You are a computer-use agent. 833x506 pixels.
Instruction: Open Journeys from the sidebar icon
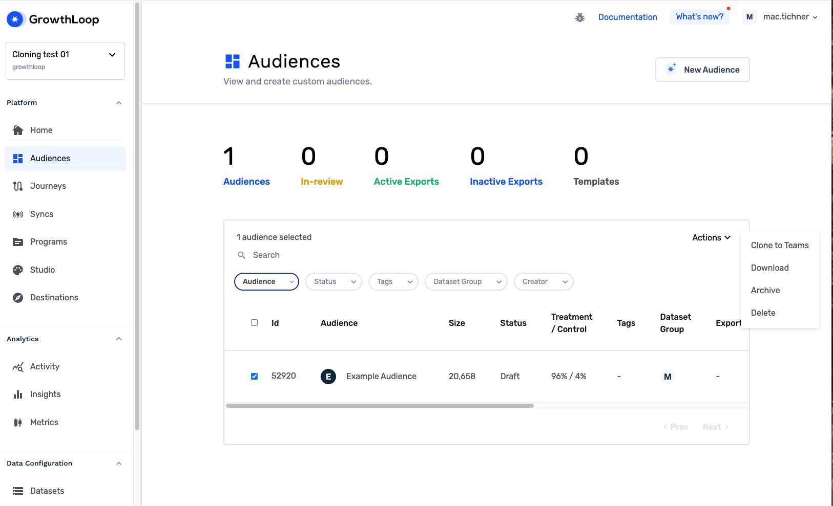point(18,186)
